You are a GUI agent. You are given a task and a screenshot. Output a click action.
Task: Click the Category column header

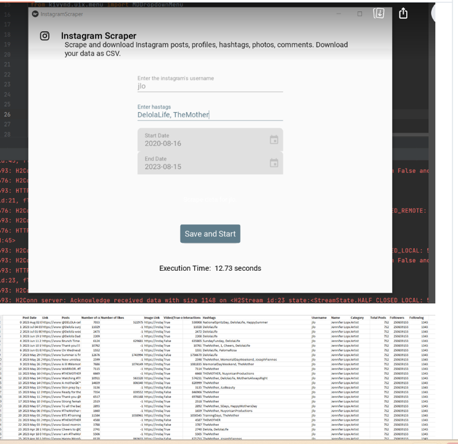(x=357, y=318)
